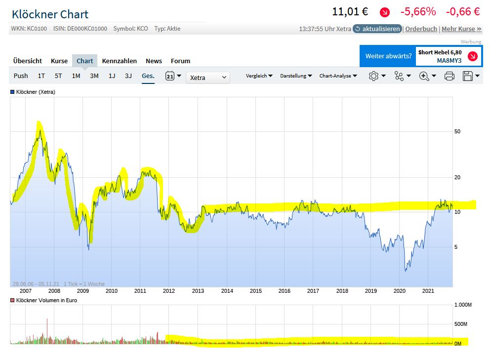The width and height of the screenshot is (491, 358).
Task: Open the Darstellung dropdown
Action: (x=296, y=76)
